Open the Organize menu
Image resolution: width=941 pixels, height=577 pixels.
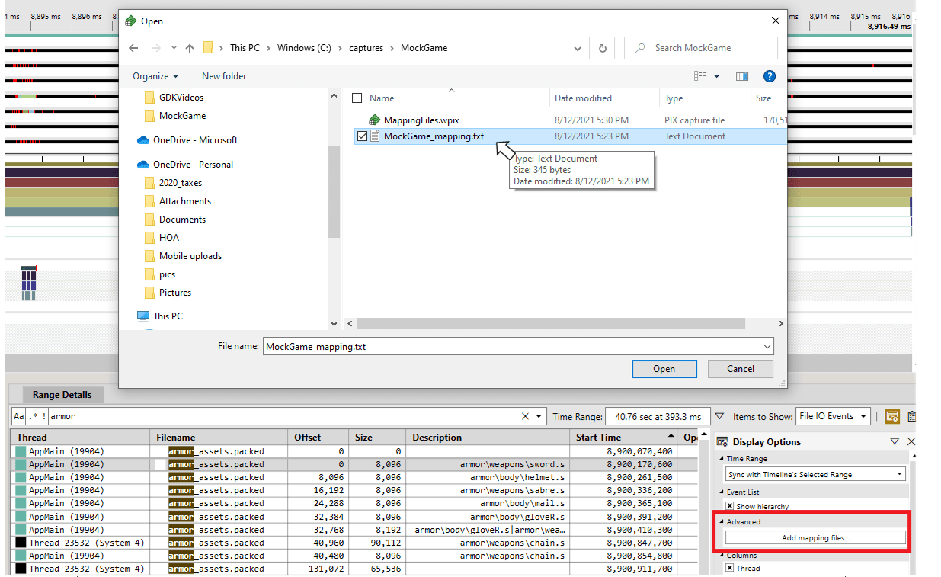pyautogui.click(x=155, y=75)
